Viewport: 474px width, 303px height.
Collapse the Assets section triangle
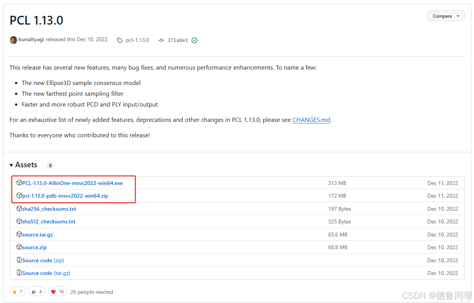(x=12, y=165)
